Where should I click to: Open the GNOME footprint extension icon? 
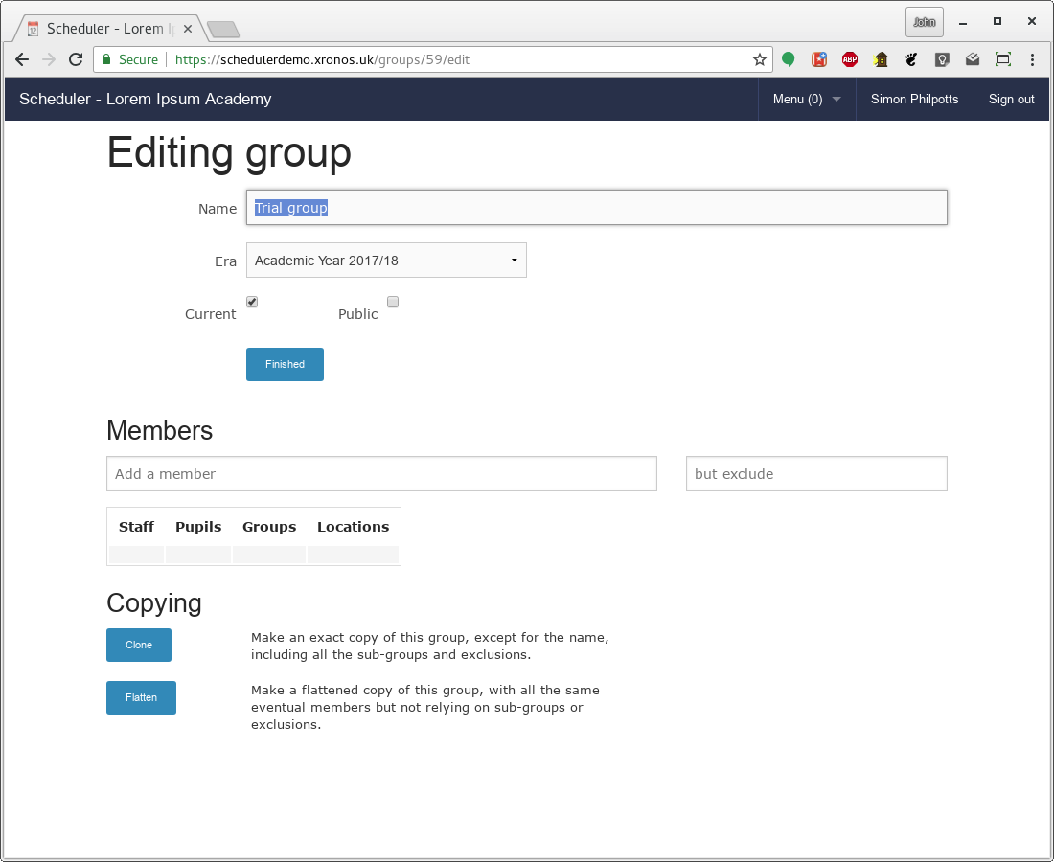pos(911,59)
